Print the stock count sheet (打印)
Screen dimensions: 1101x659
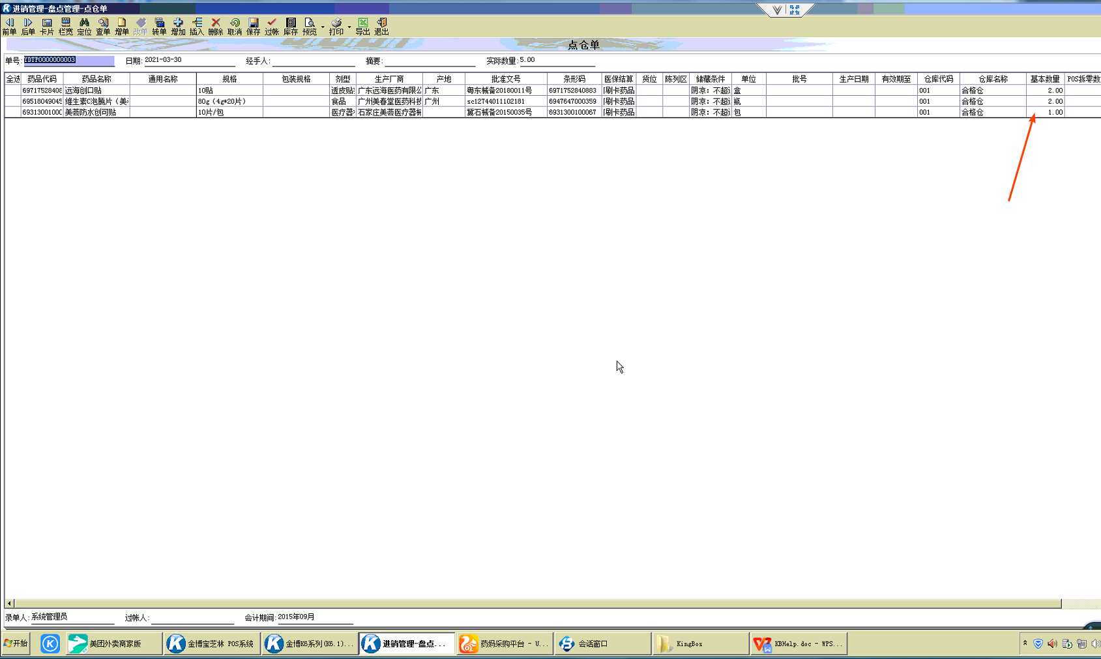tap(336, 27)
